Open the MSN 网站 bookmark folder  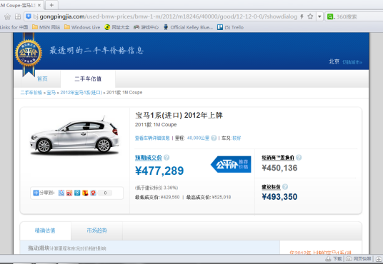click(46, 27)
